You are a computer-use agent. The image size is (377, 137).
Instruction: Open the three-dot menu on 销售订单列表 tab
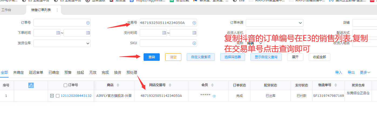(x=57, y=10)
